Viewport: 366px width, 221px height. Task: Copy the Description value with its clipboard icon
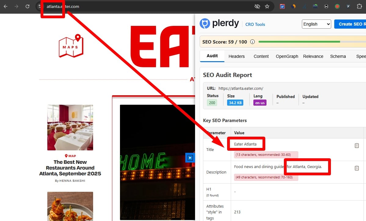(x=357, y=168)
